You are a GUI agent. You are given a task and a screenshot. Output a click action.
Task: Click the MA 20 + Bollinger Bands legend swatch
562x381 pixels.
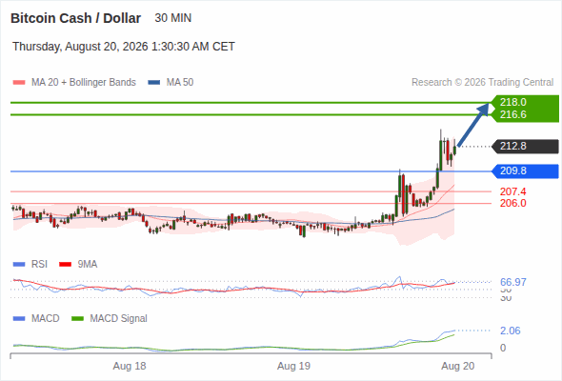[x=19, y=83]
